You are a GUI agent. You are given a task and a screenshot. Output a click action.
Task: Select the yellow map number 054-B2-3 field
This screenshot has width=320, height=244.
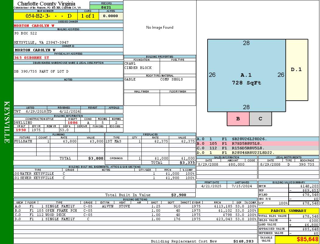click(x=46, y=16)
